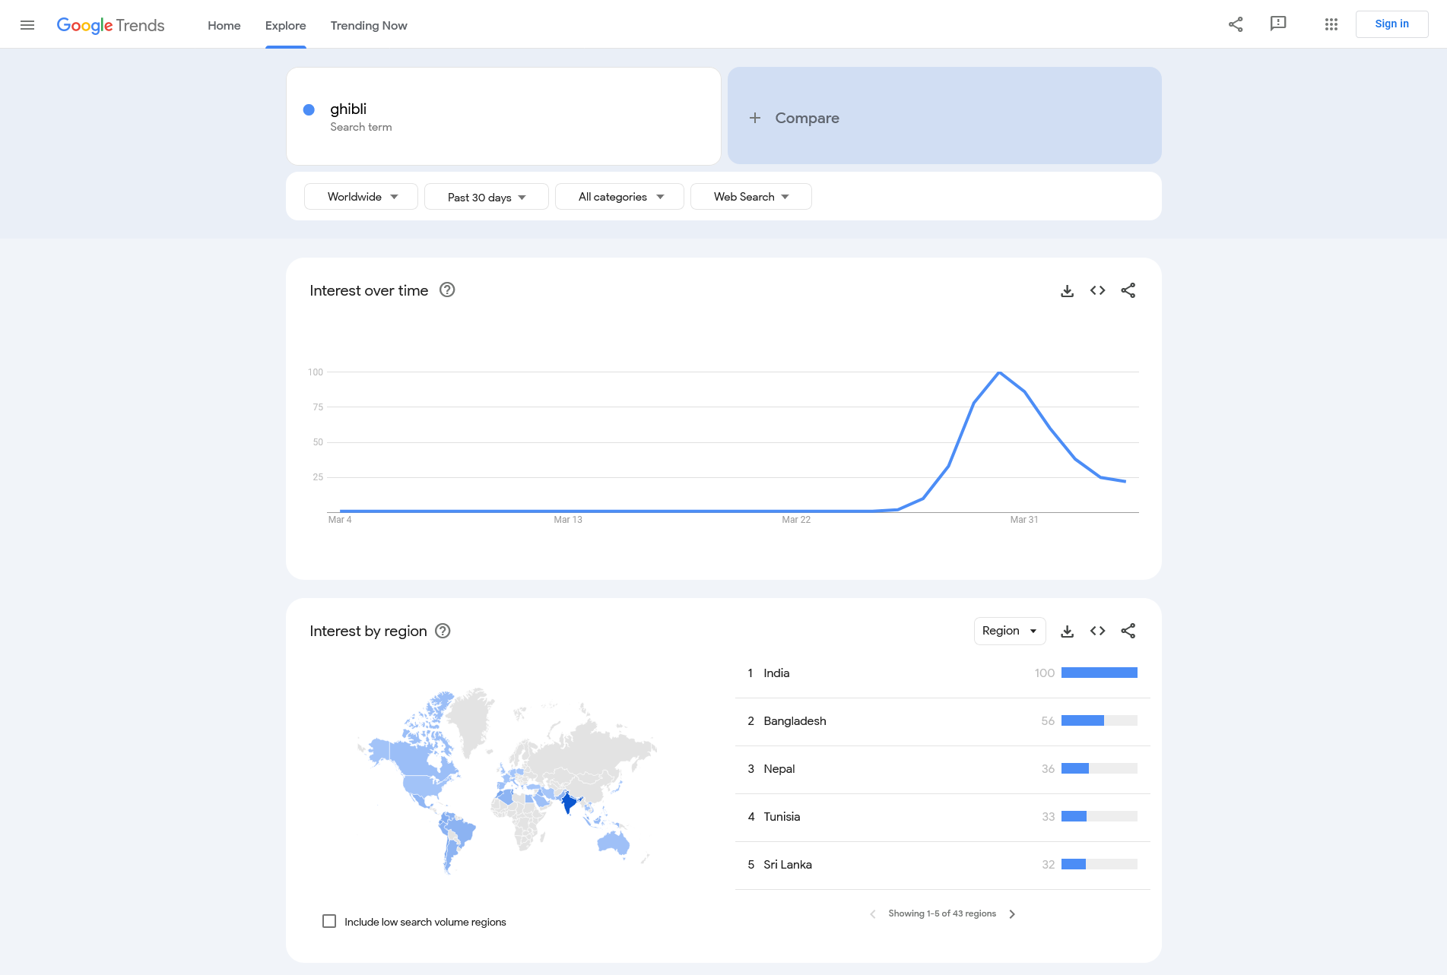The width and height of the screenshot is (1447, 975).
Task: Open the Region resolution dropdown
Action: pyautogui.click(x=1010, y=631)
